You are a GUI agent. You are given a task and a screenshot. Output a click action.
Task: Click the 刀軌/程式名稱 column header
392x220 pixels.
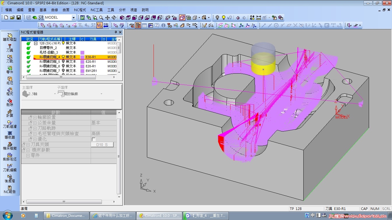[50, 39]
